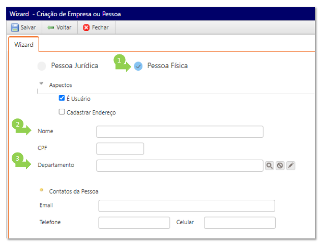Click the Voltar green arrow icon

50,27
